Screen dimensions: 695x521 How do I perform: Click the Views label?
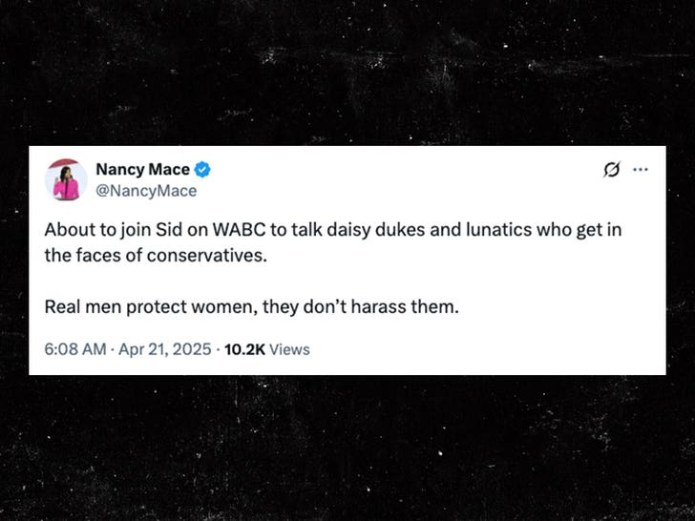pos(289,349)
